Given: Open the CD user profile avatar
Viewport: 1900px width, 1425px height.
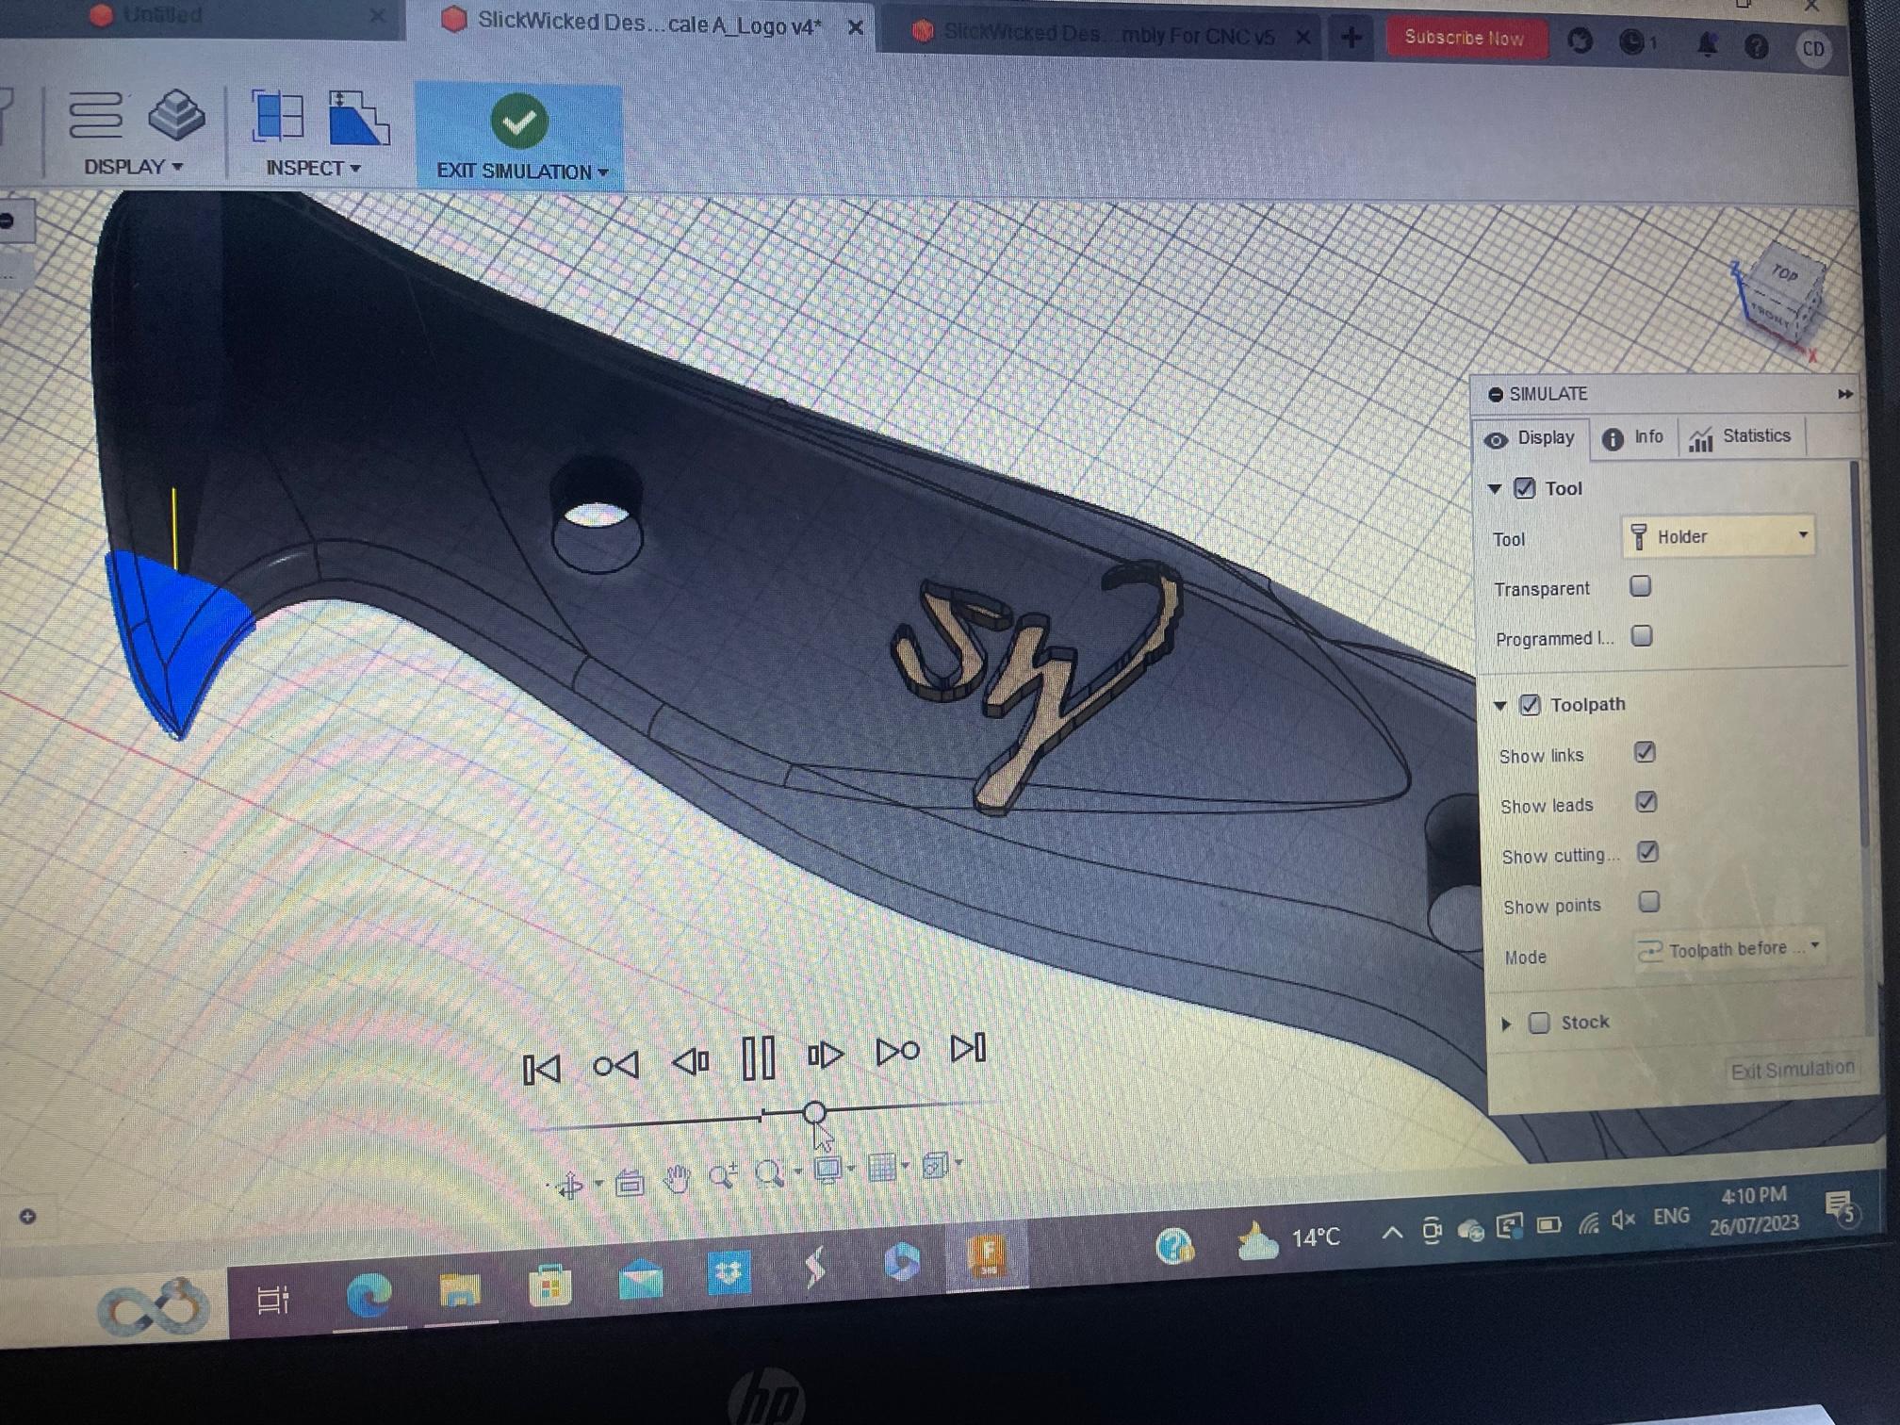Looking at the screenshot, I should (1813, 49).
